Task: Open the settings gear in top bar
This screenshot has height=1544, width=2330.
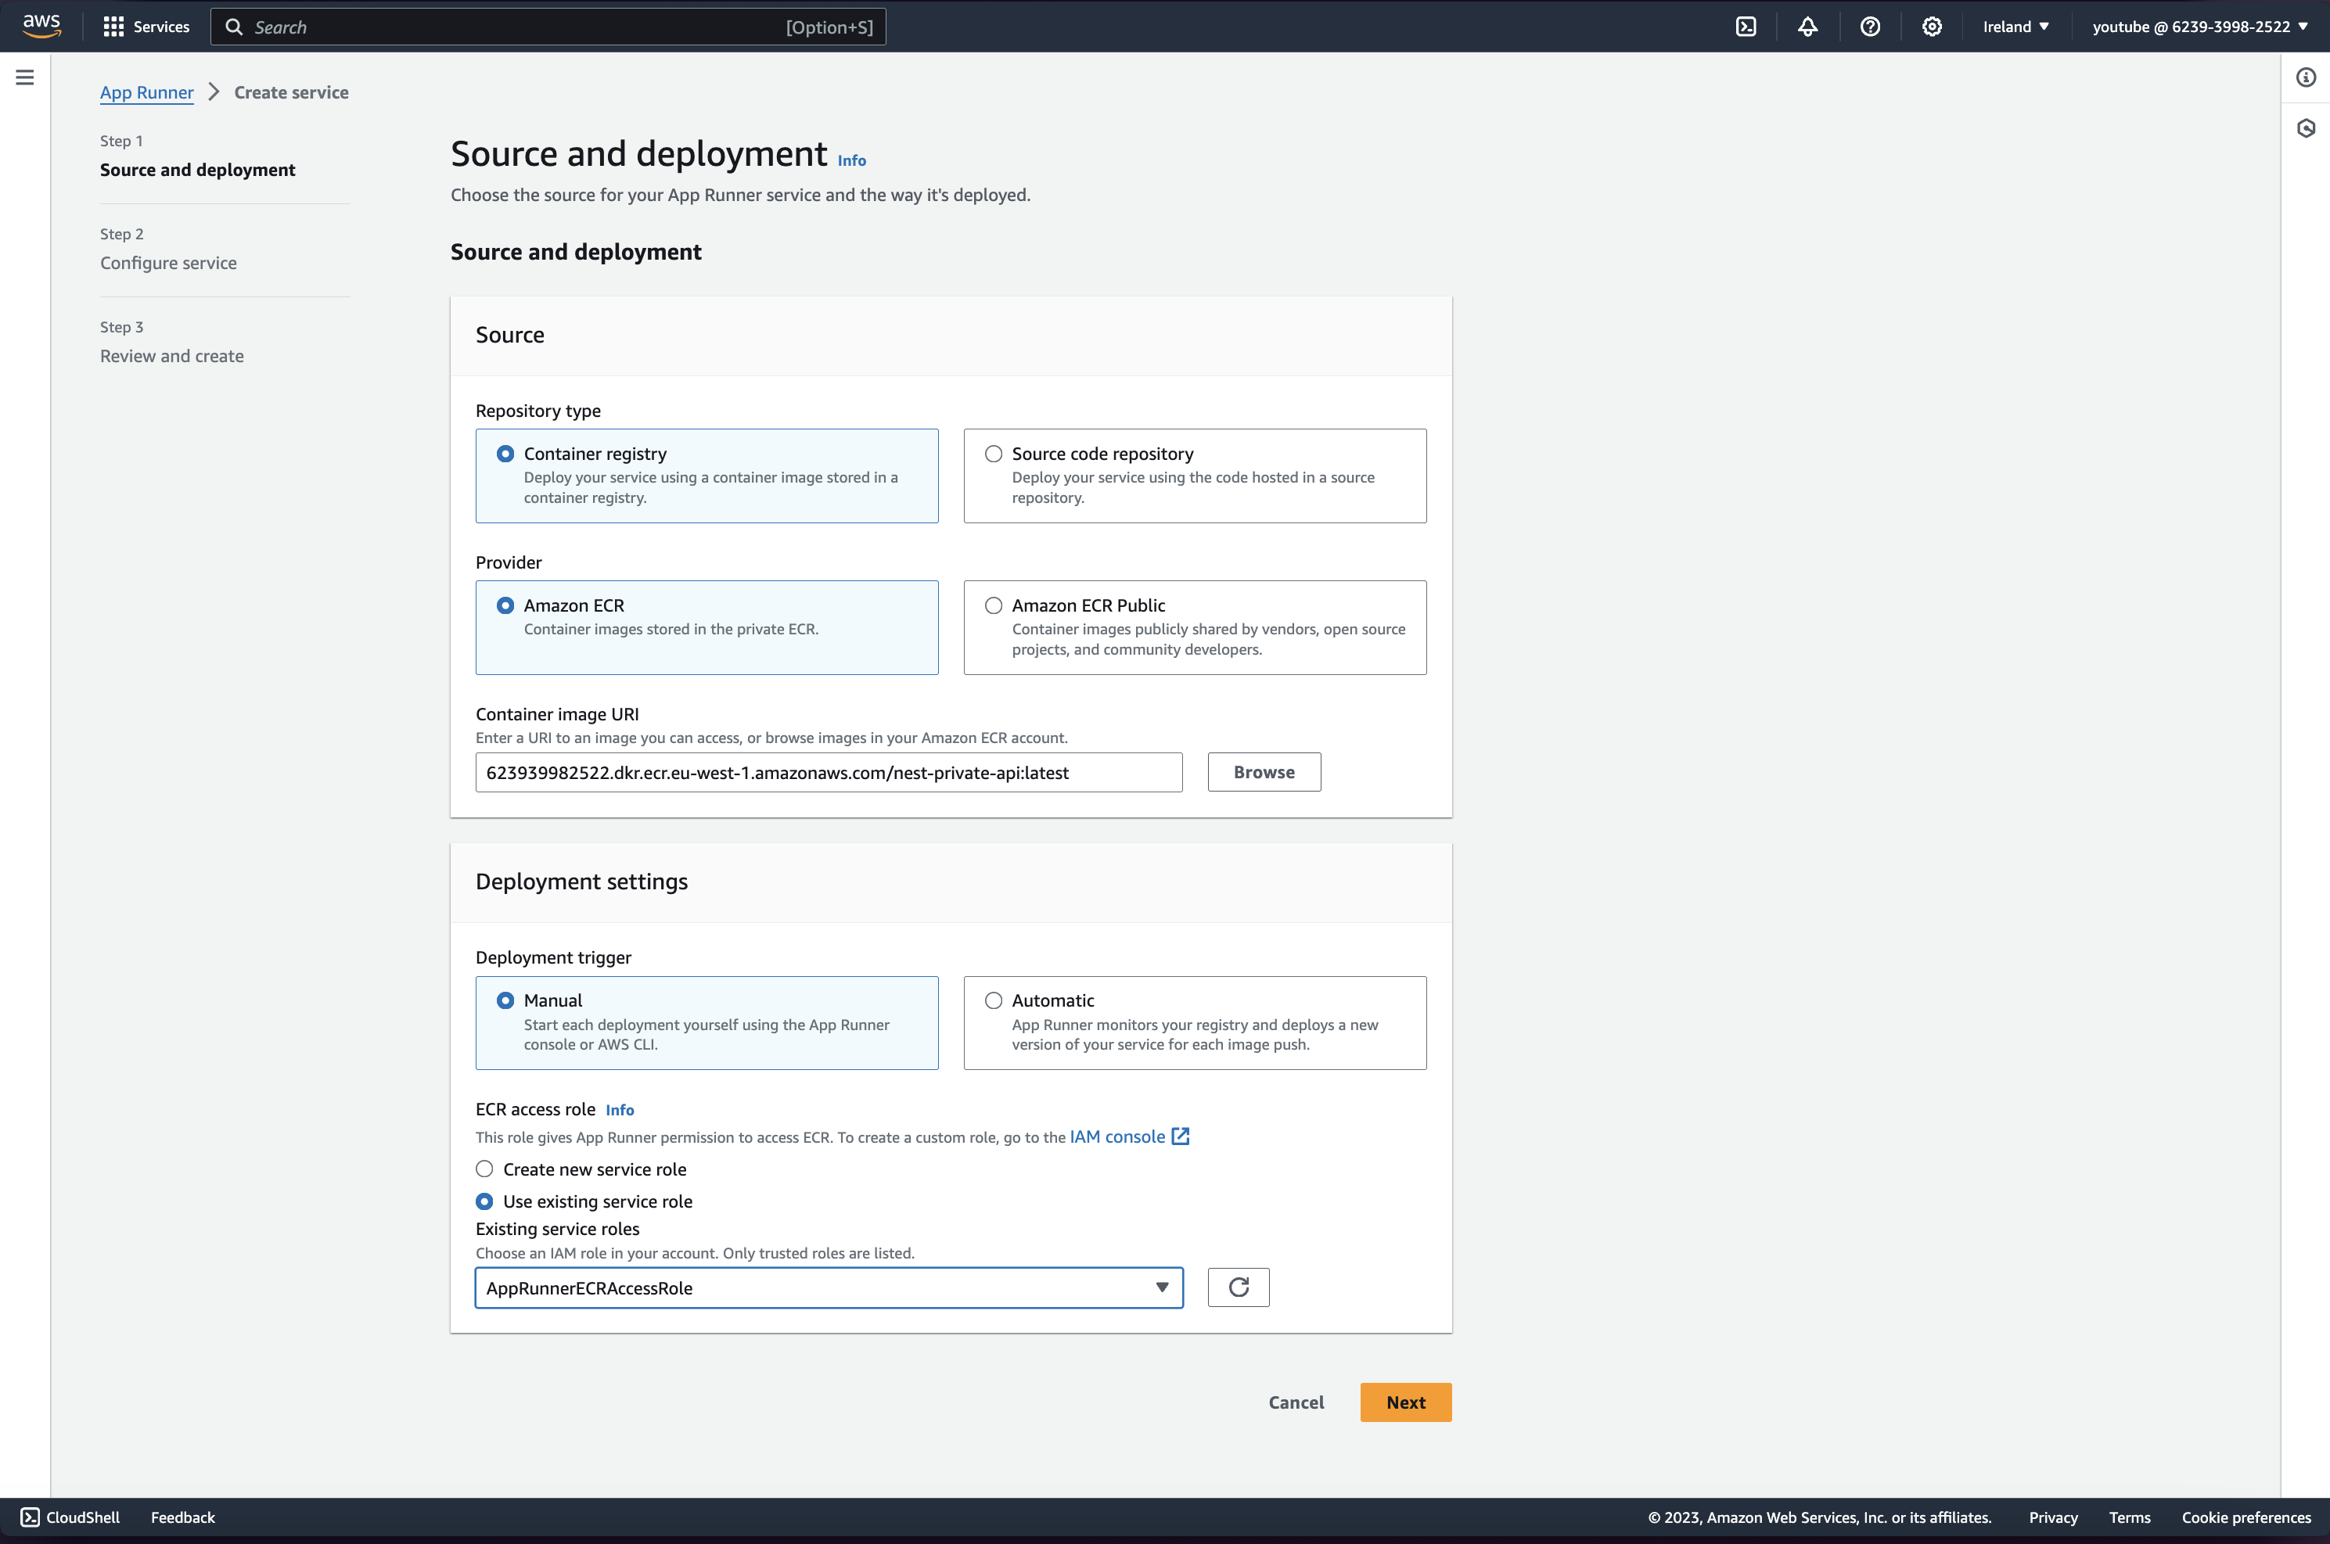Action: pyautogui.click(x=1931, y=27)
